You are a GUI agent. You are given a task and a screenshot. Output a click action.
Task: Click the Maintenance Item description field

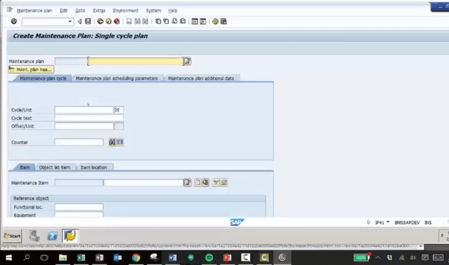pyautogui.click(x=144, y=183)
